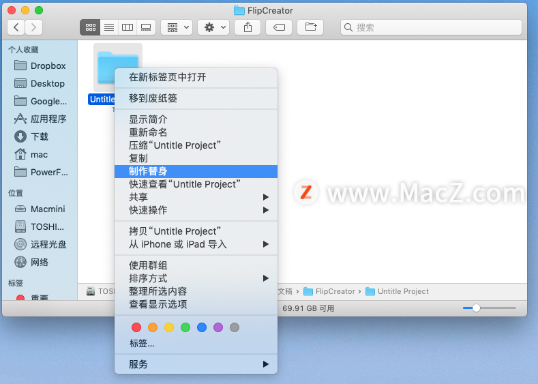Image resolution: width=538 pixels, height=384 pixels.
Task: Select TOSHI... disk in the sidebar
Action: pyautogui.click(x=40, y=227)
